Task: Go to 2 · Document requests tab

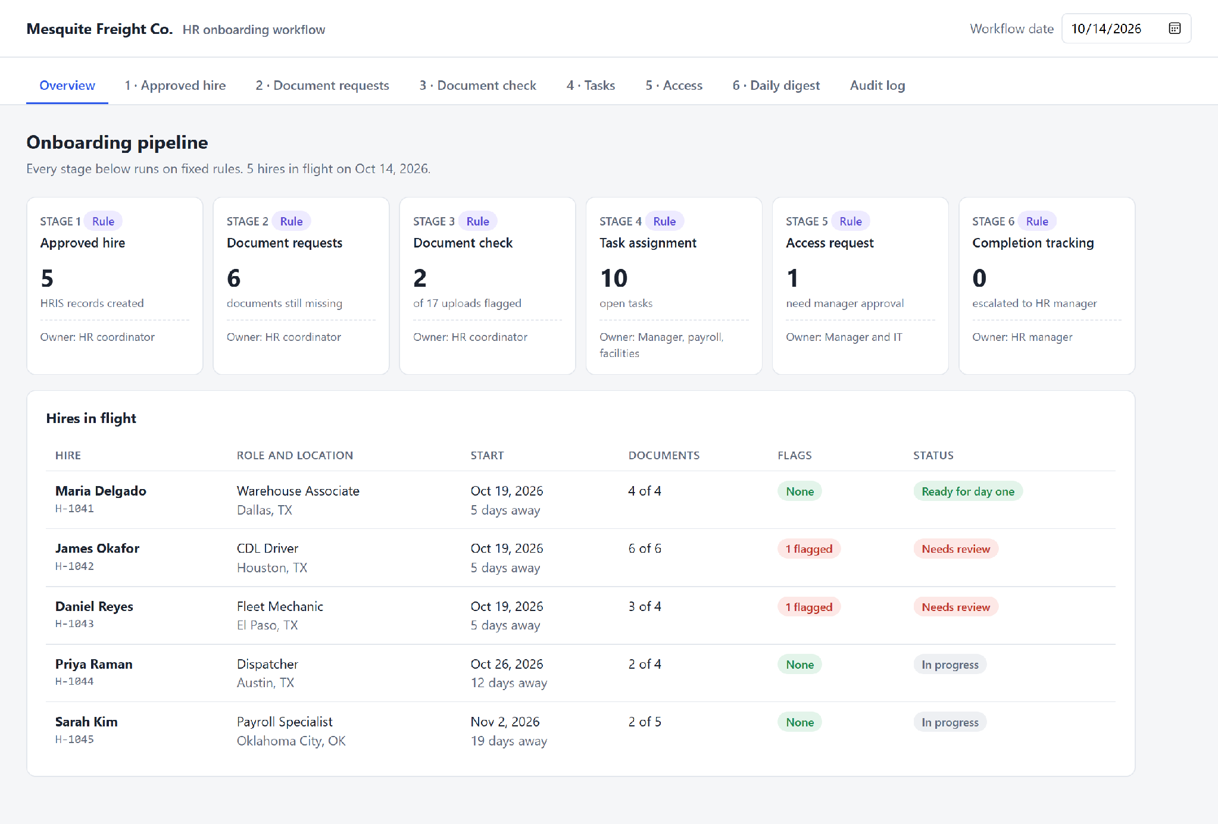Action: (322, 85)
